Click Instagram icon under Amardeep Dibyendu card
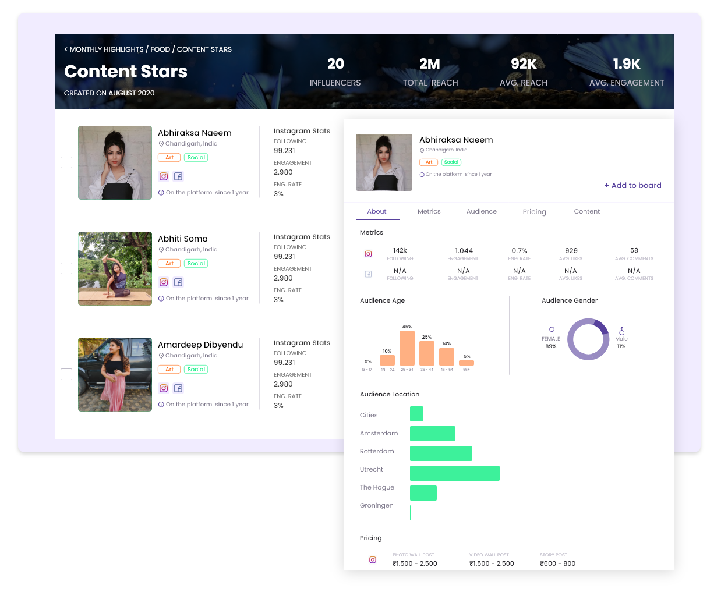The width and height of the screenshot is (728, 592). coord(164,388)
